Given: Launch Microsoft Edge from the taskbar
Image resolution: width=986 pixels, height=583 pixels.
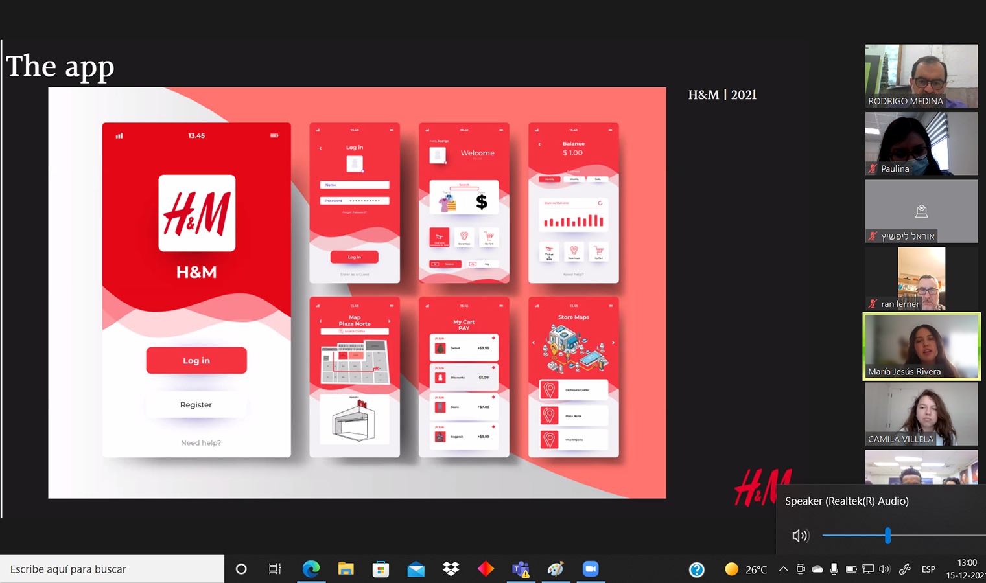Looking at the screenshot, I should click(311, 569).
